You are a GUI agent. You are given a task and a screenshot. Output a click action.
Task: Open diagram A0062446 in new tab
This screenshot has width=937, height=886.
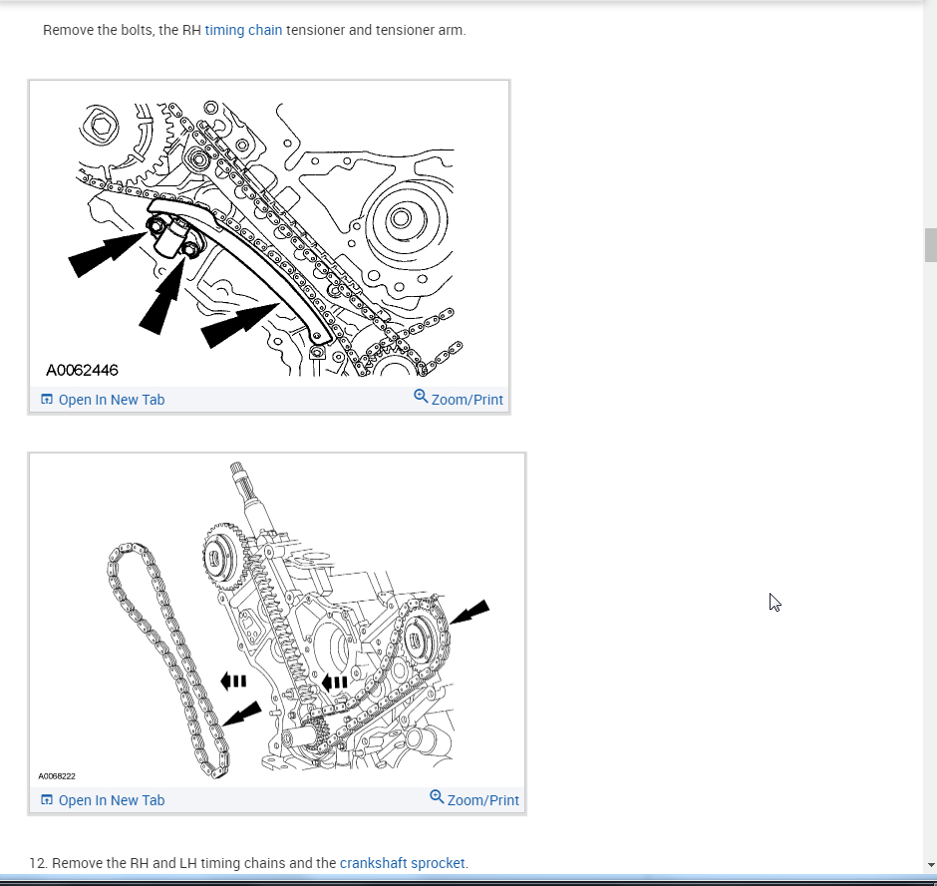point(112,400)
